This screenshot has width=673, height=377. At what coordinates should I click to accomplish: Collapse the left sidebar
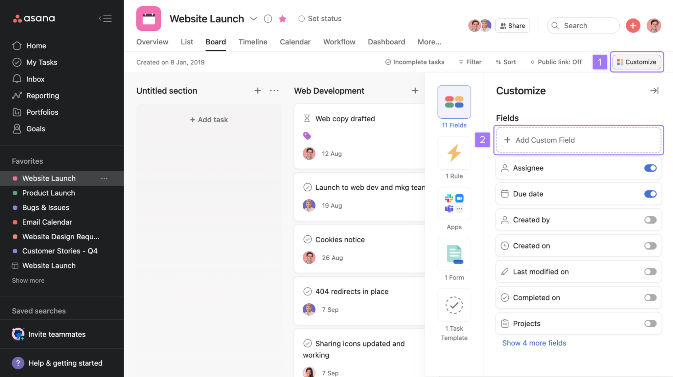[105, 18]
